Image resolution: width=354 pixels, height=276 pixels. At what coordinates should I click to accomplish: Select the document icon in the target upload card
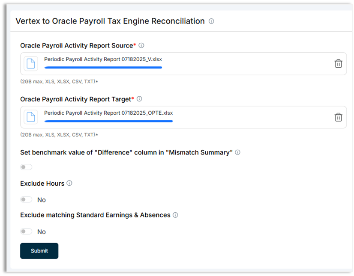pyautogui.click(x=30, y=117)
